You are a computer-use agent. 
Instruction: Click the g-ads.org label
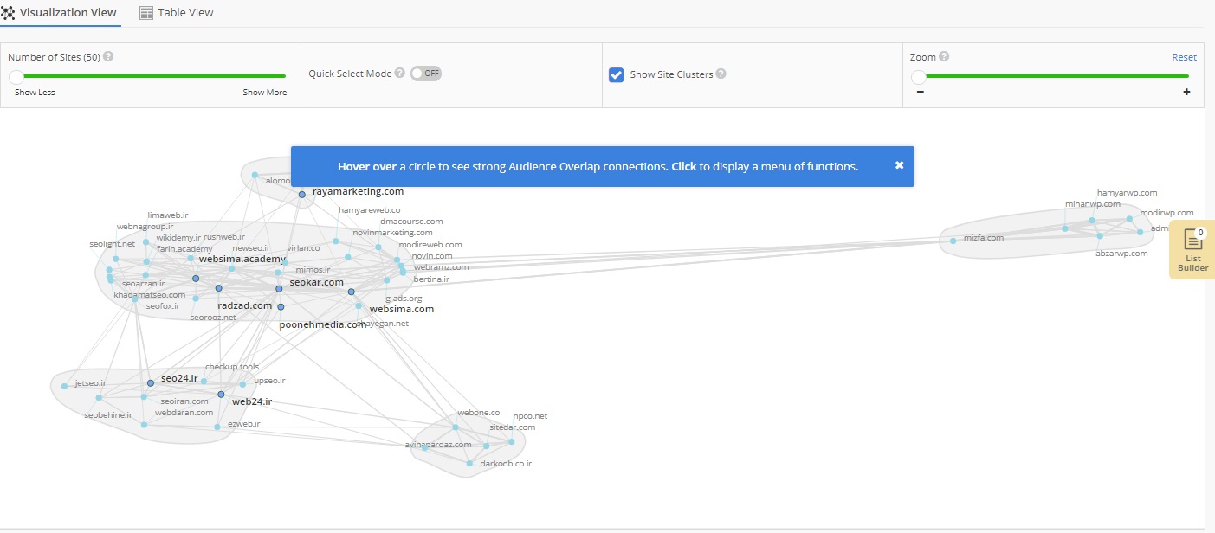click(404, 299)
